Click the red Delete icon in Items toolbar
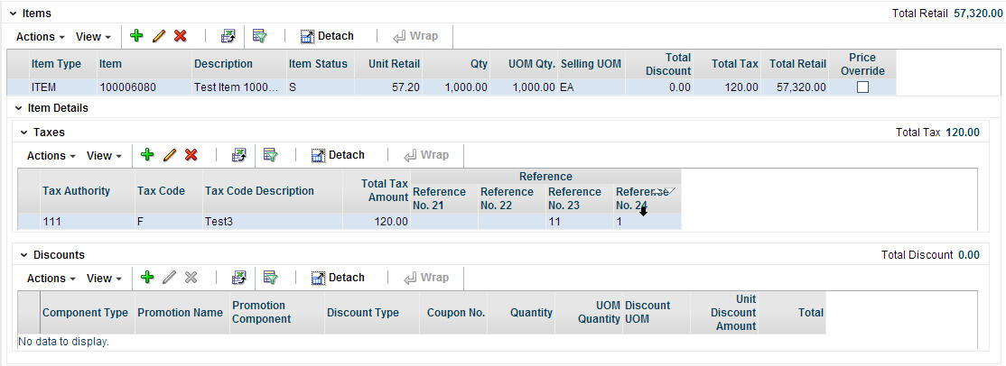This screenshot has height=366, width=1006. 181,36
